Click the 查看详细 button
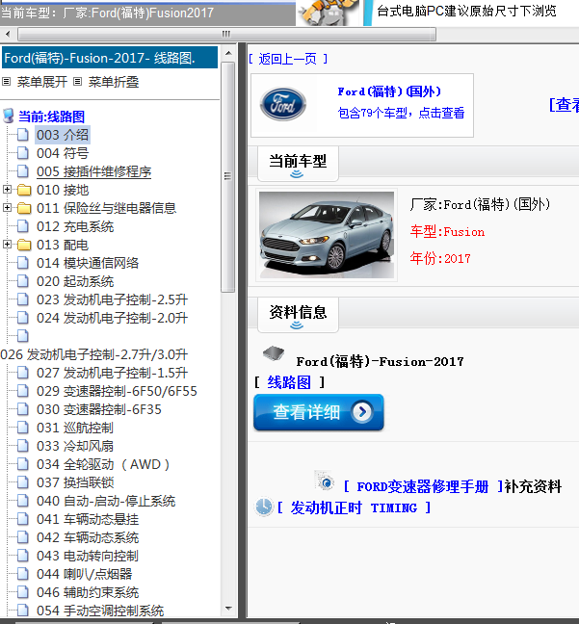The height and width of the screenshot is (624, 579). [319, 412]
